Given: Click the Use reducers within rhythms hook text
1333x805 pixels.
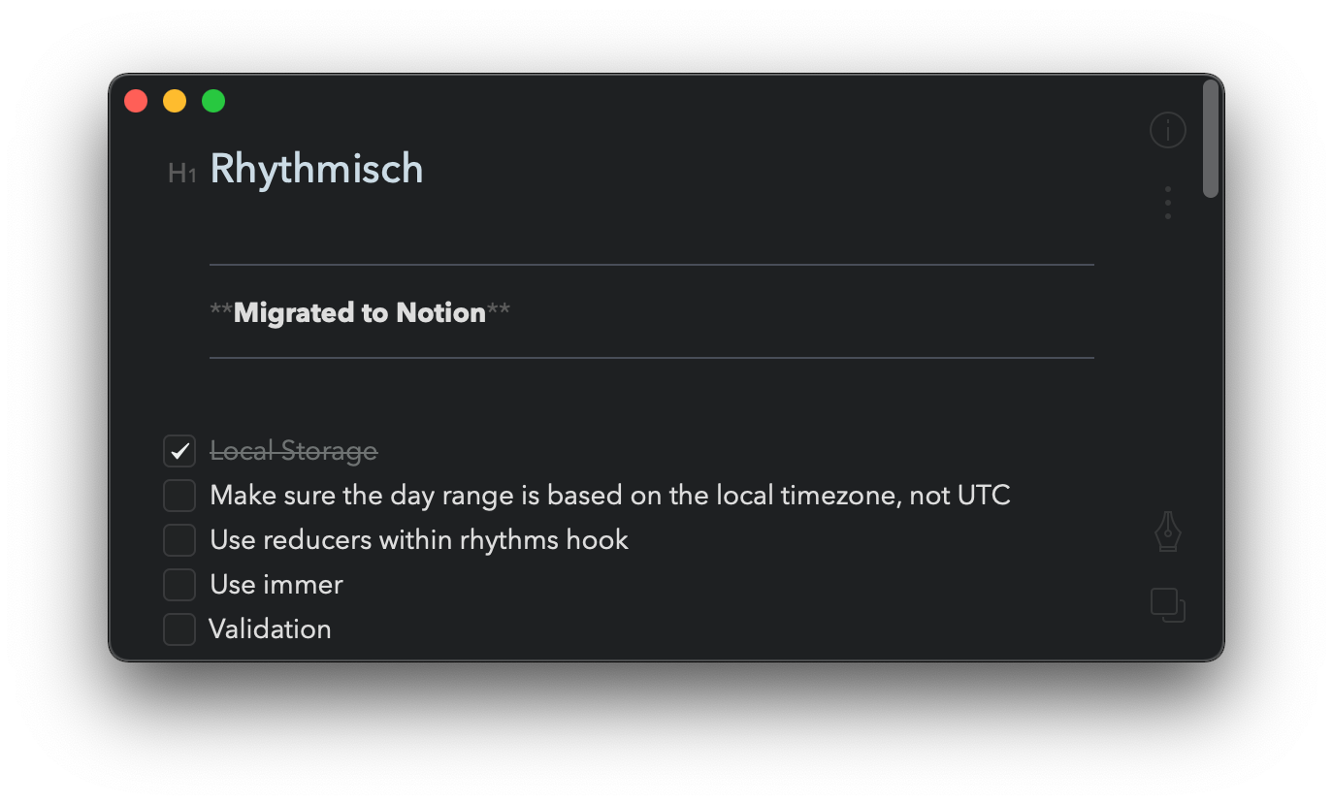Looking at the screenshot, I should pos(419,540).
